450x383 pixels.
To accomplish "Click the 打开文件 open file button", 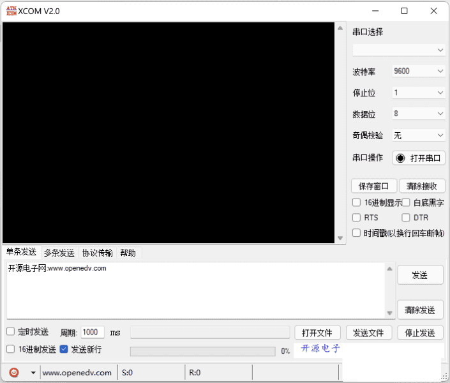I will [317, 333].
